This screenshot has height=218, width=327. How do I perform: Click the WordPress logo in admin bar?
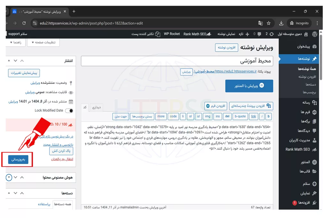coord(315,34)
